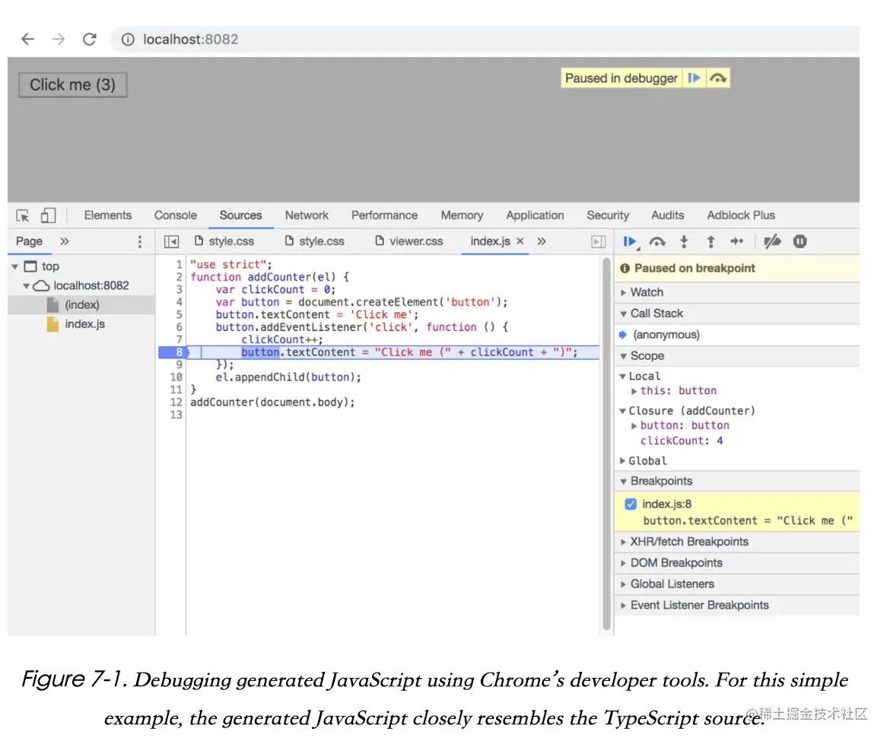Collapse Closure (addCounter) scope group

(x=623, y=411)
